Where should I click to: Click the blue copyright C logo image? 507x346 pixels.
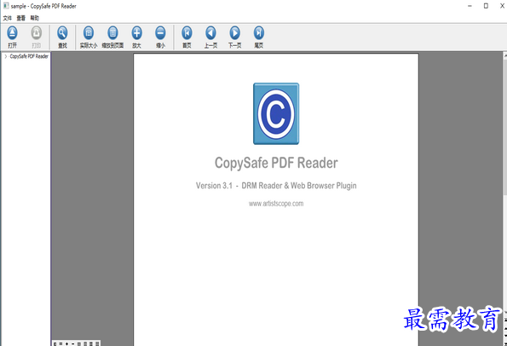pos(276,114)
